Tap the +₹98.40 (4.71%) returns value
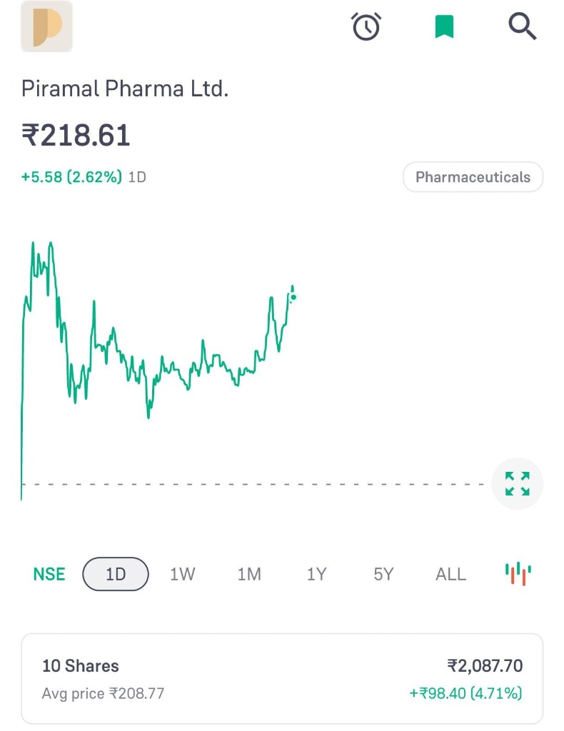The width and height of the screenshot is (564, 731). 465,693
